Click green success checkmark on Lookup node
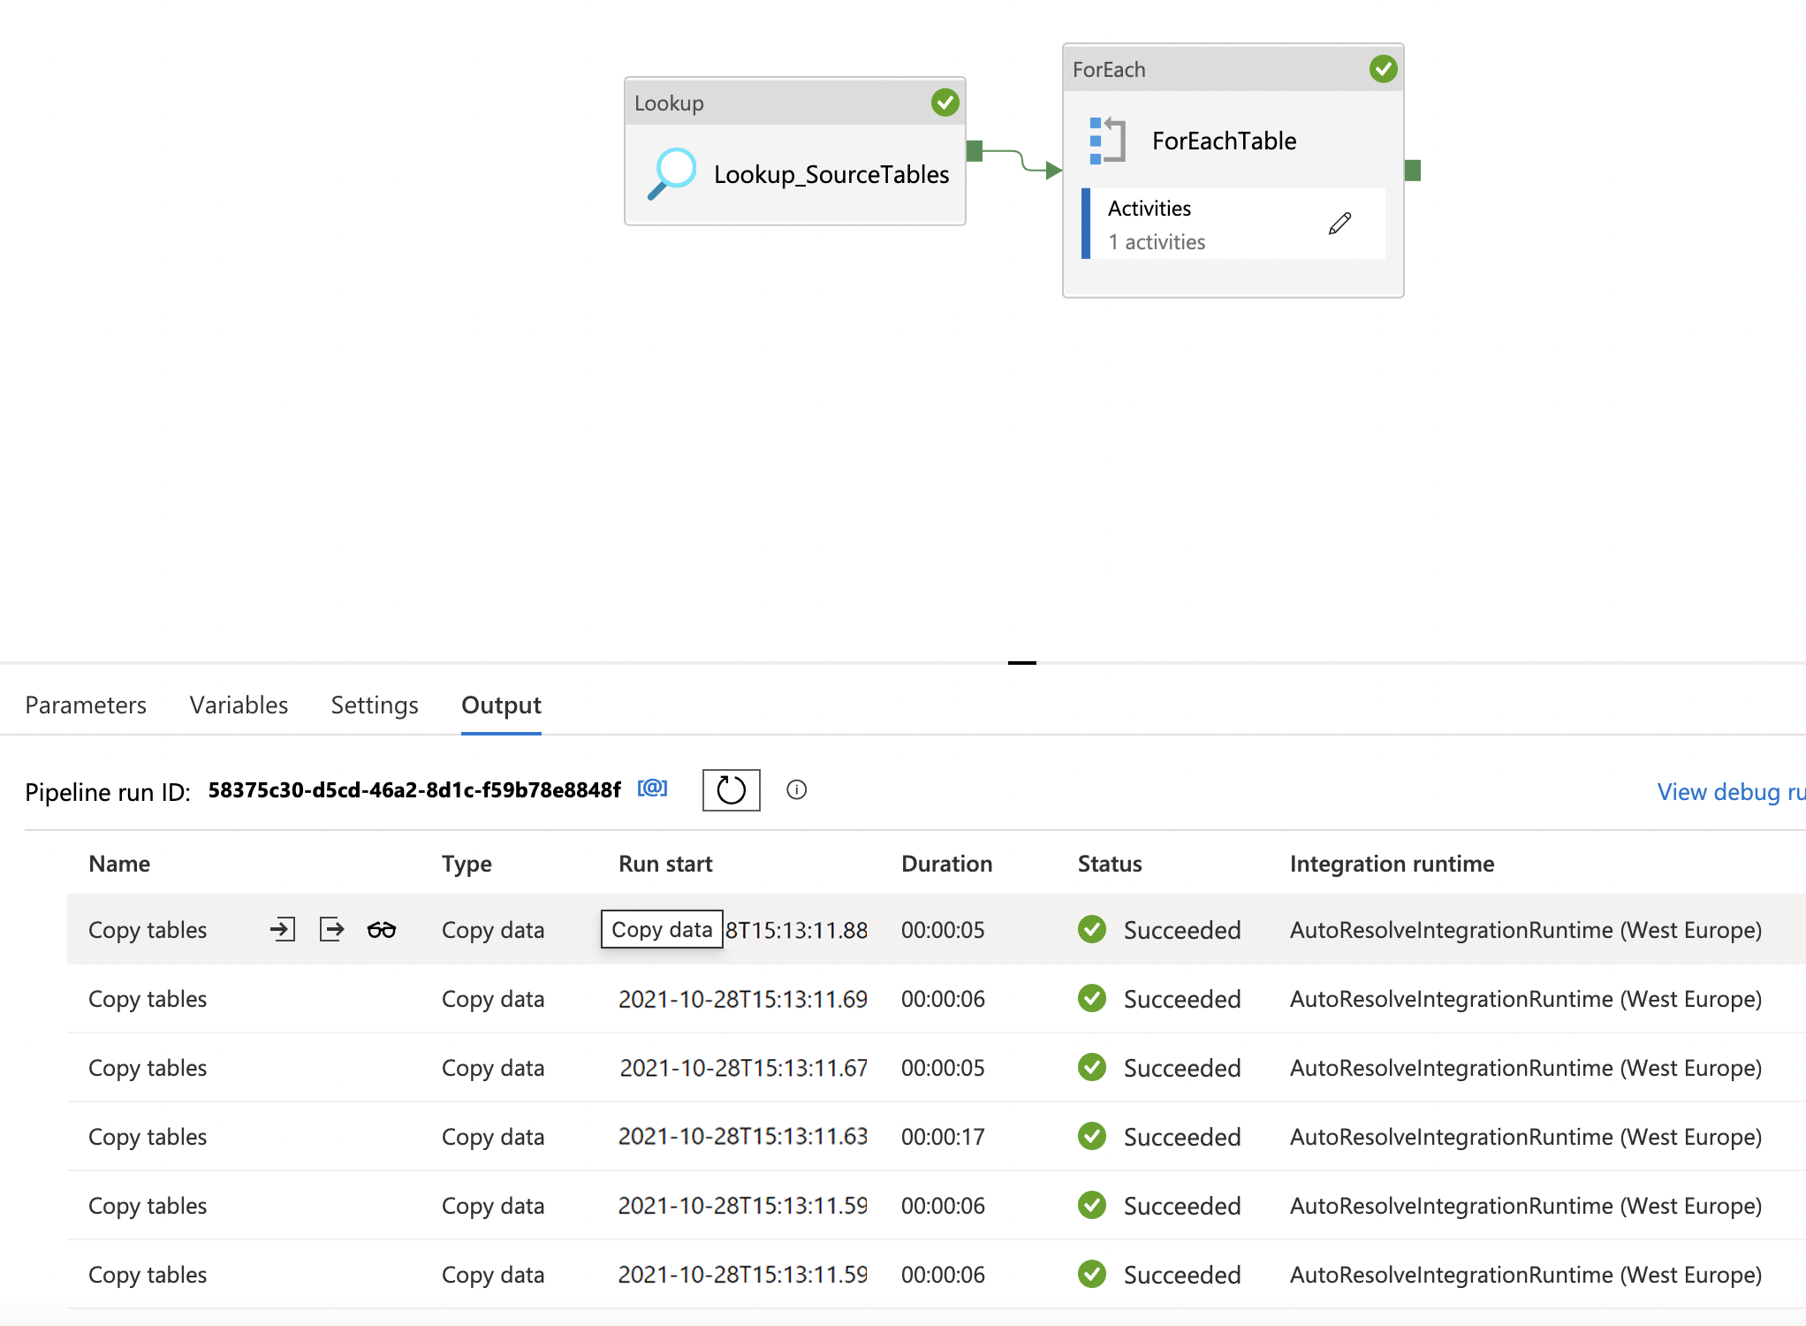The height and width of the screenshot is (1326, 1806). click(945, 103)
